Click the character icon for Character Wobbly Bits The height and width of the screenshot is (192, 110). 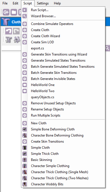25,184
